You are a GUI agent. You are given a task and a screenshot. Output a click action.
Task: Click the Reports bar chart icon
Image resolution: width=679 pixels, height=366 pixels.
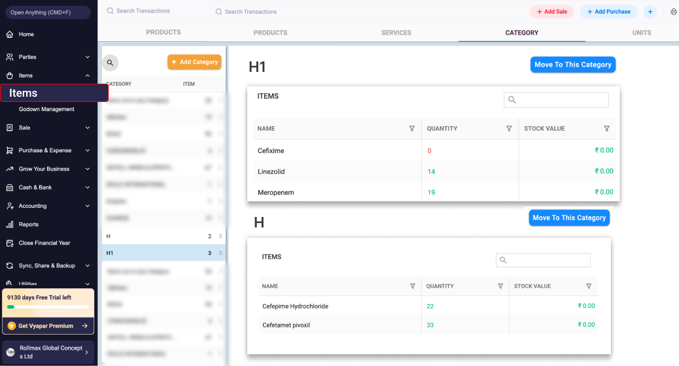(10, 225)
